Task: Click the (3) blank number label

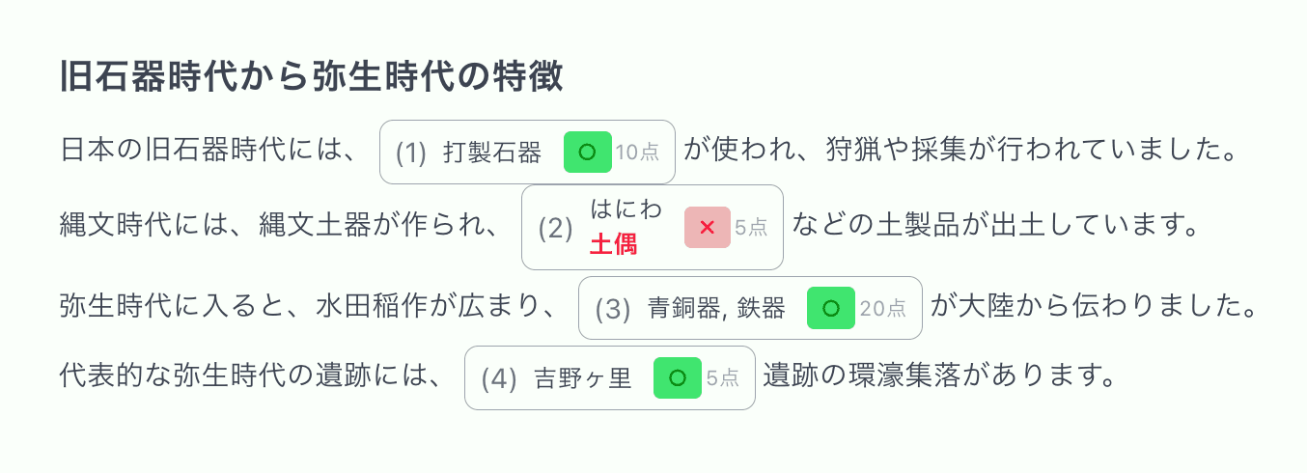Action: point(612,309)
